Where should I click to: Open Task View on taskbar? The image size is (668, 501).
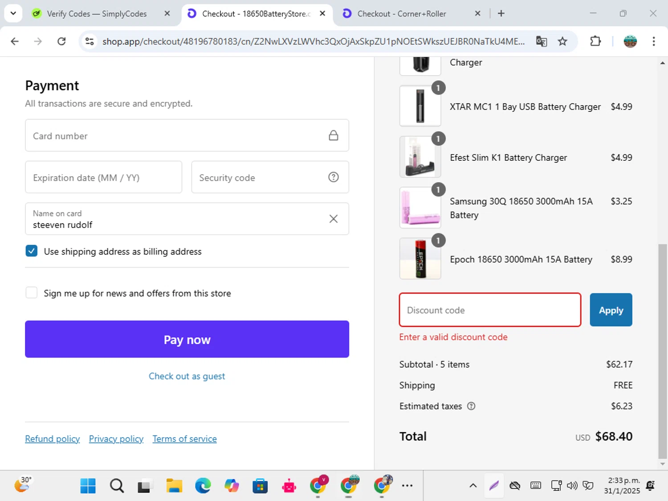tap(144, 486)
